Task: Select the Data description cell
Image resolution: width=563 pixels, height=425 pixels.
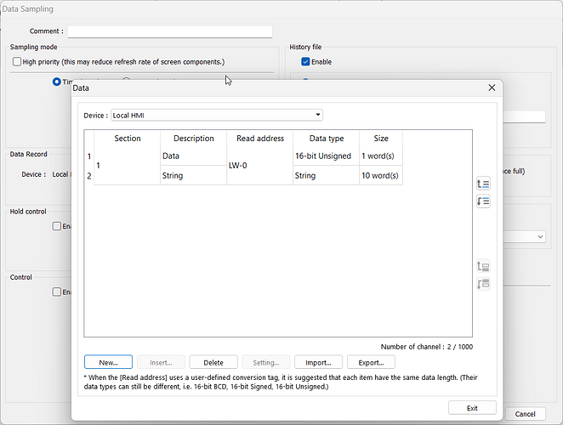Action: 194,156
